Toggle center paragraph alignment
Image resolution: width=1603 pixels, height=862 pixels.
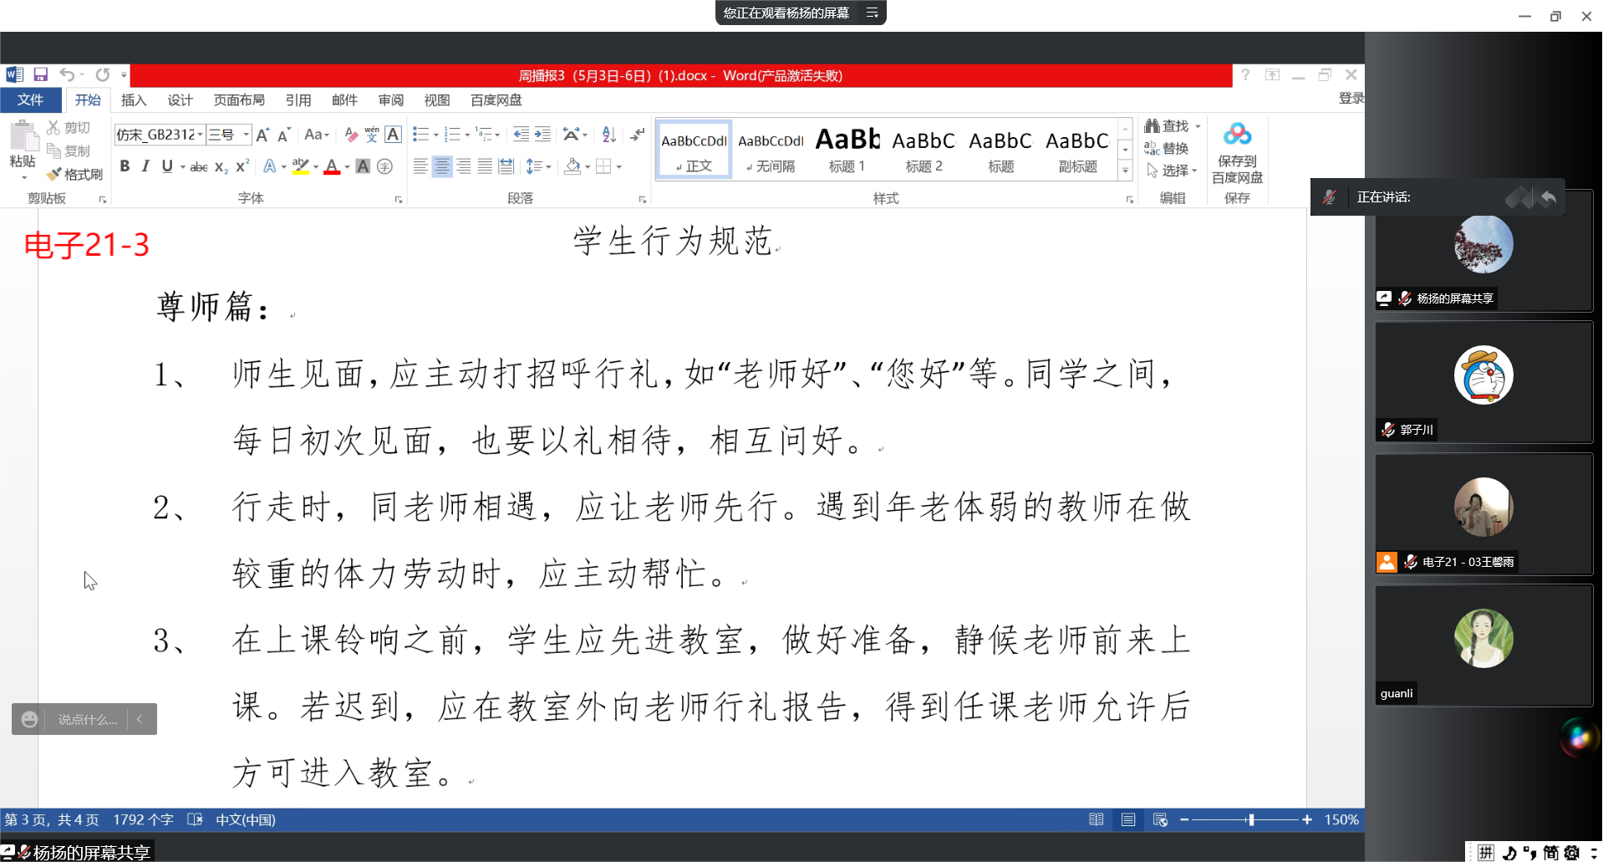pyautogui.click(x=442, y=166)
